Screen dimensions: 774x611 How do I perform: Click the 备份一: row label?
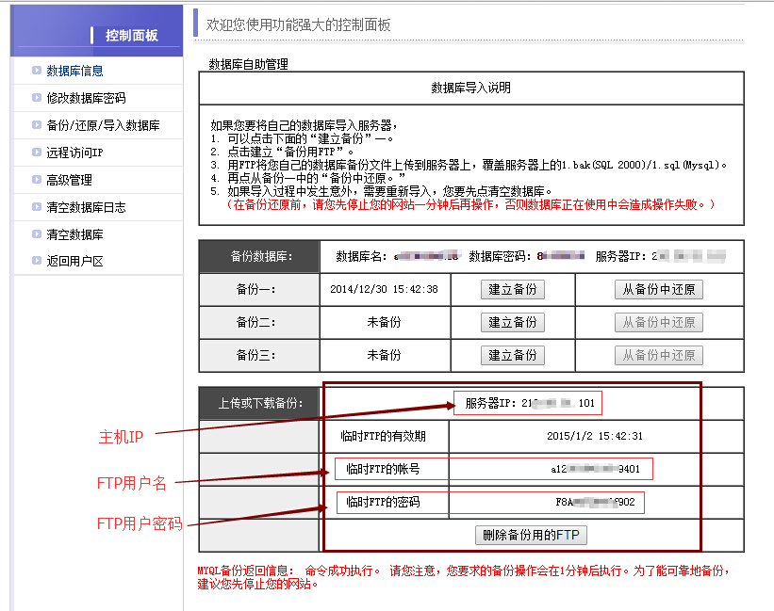pos(255,289)
